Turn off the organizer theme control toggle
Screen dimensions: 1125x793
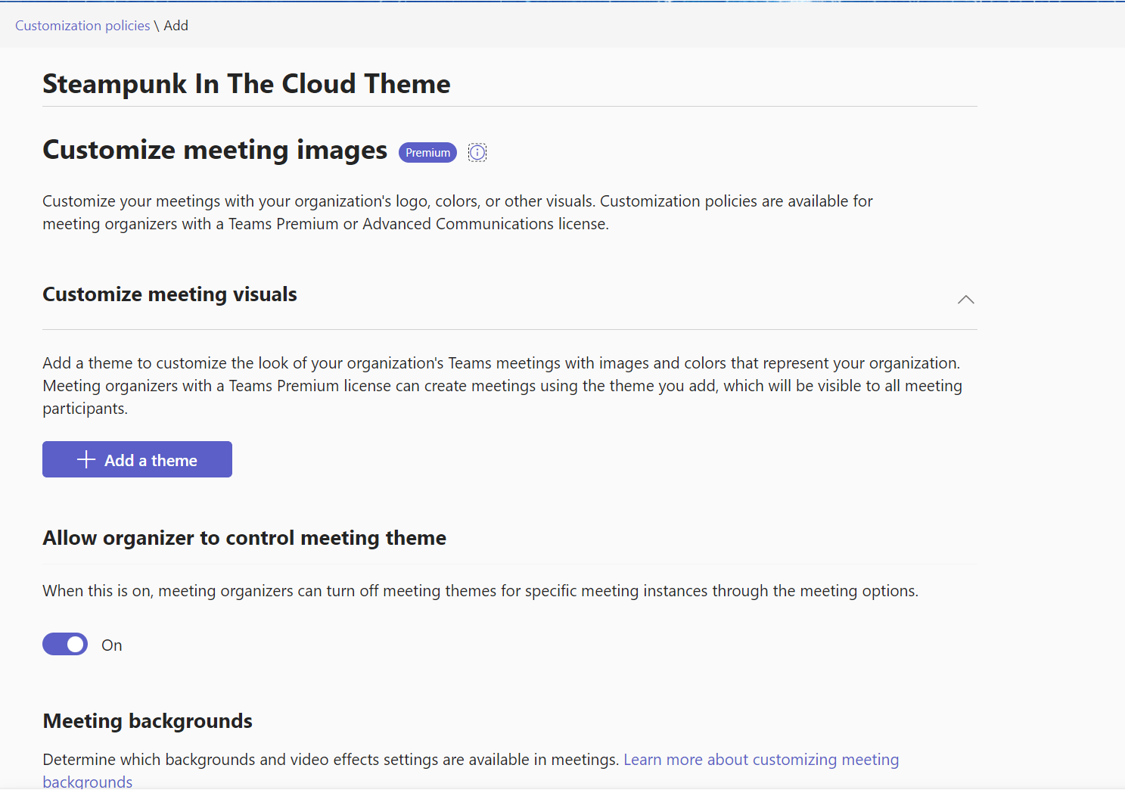pos(65,645)
